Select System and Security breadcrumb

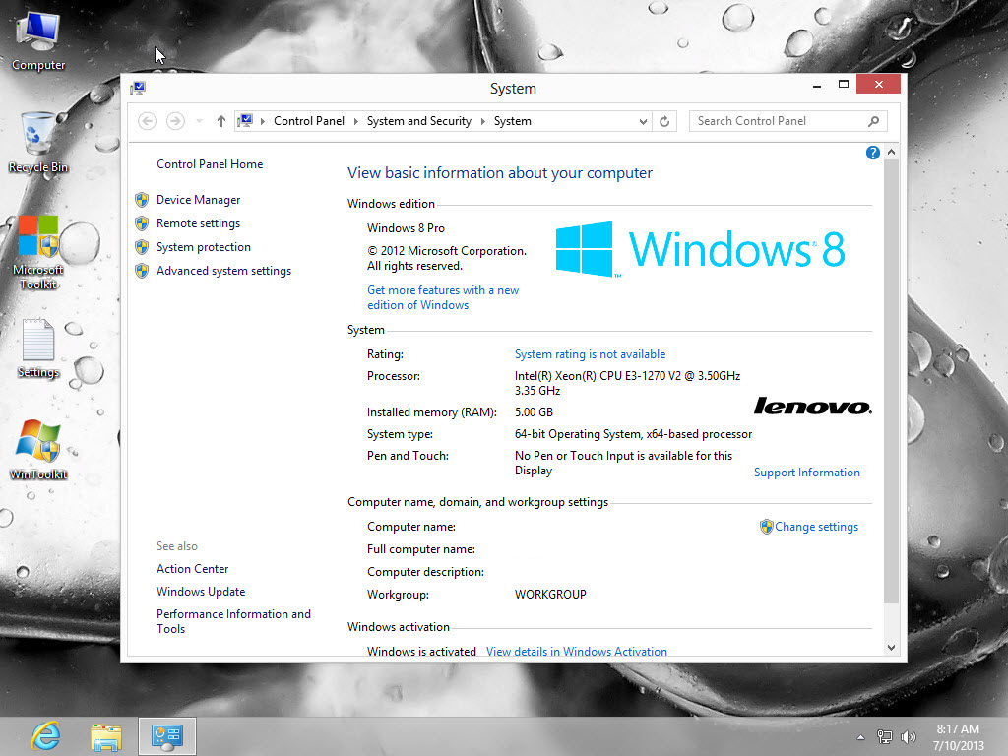coord(418,121)
